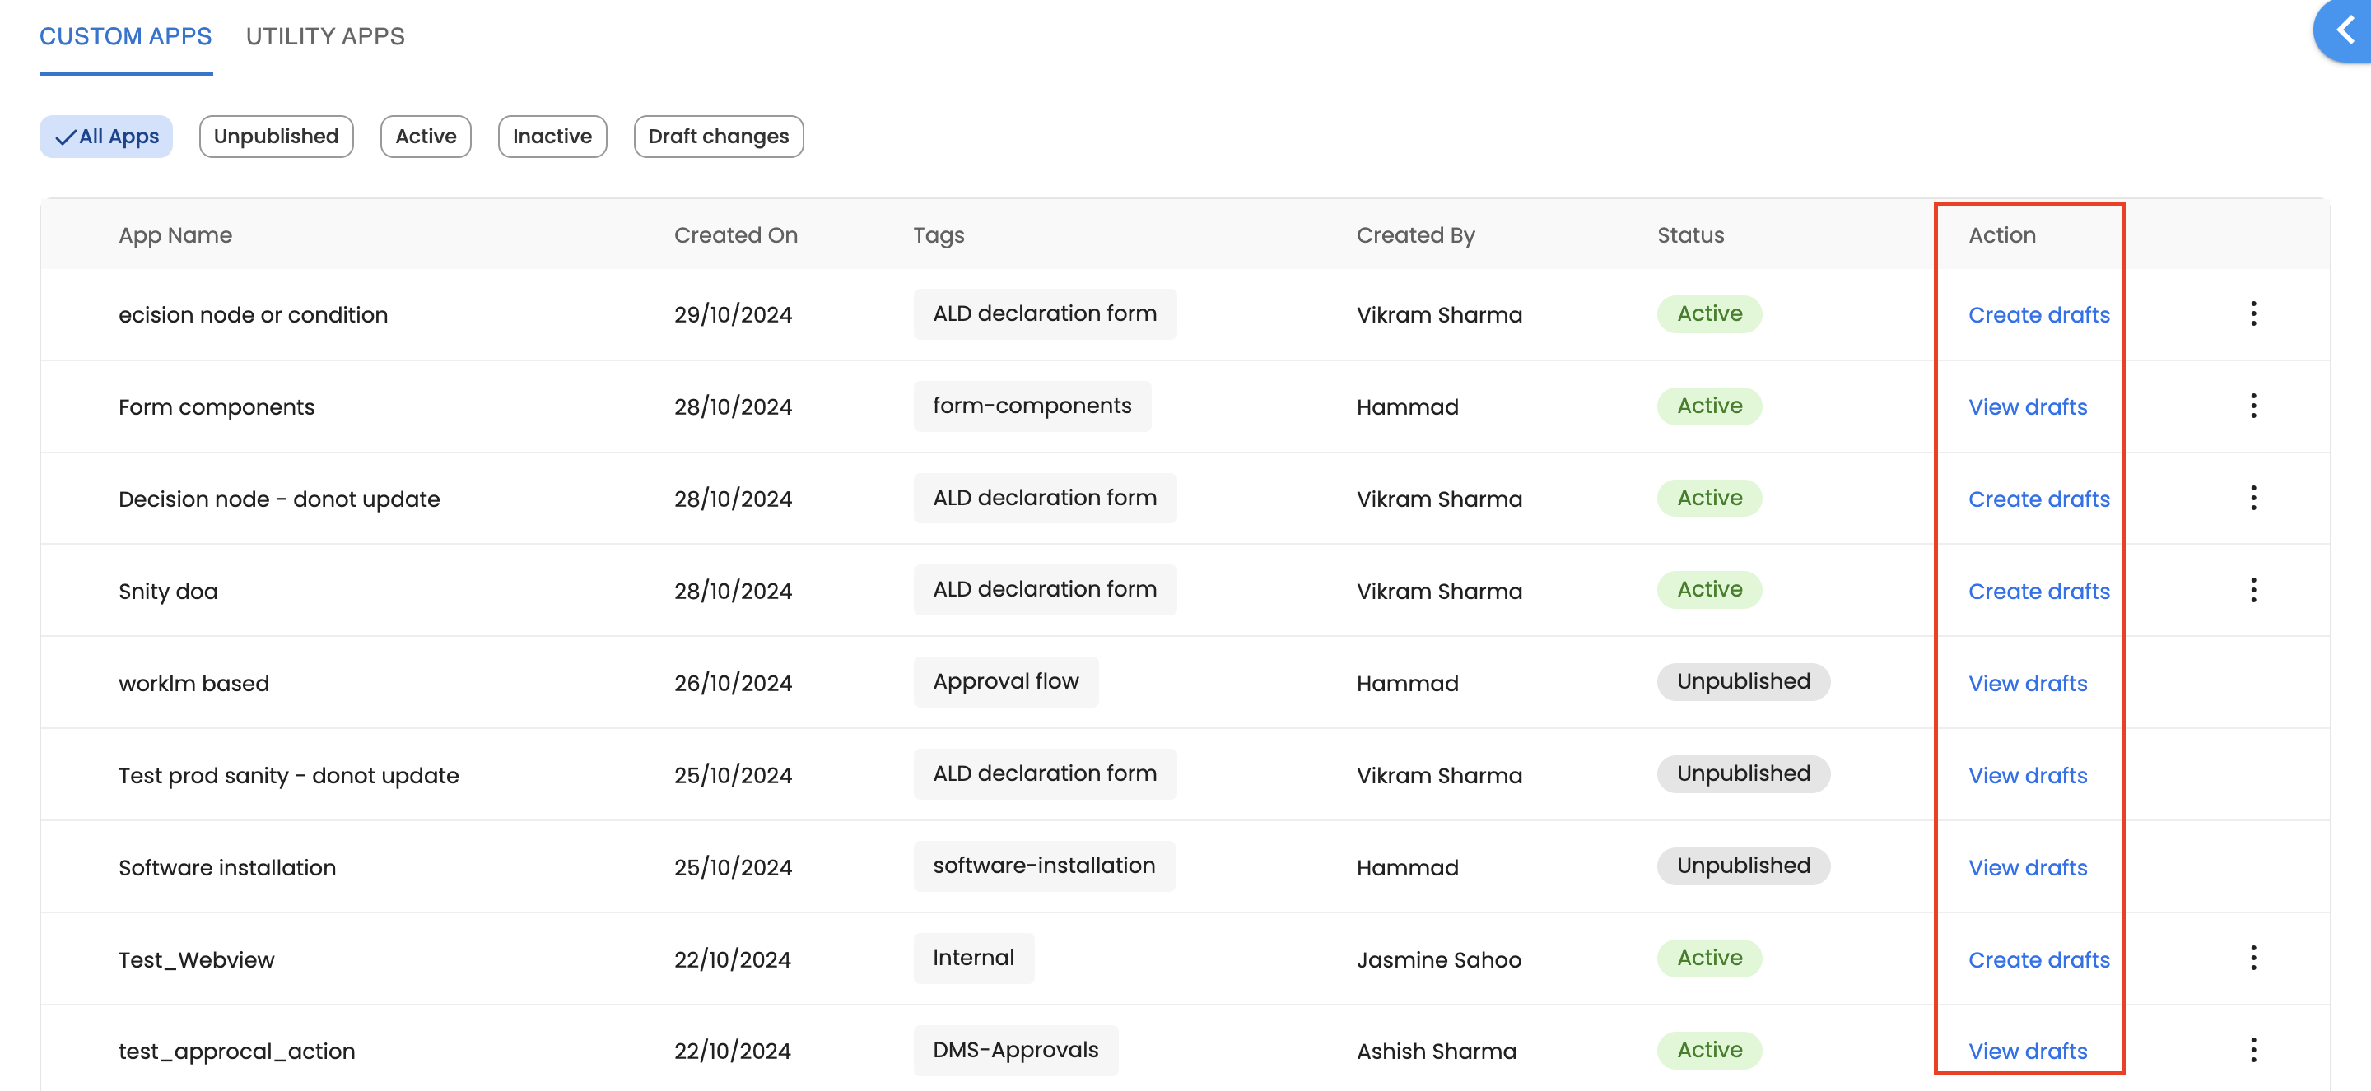
Task: Open the Software installation app name
Action: [x=226, y=867]
